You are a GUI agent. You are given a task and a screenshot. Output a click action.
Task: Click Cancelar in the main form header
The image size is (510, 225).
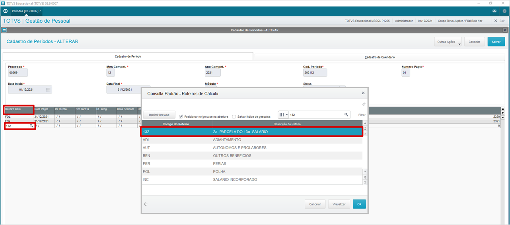pos(475,42)
